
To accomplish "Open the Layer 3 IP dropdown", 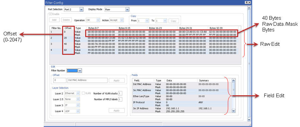I will click(72, 105).
